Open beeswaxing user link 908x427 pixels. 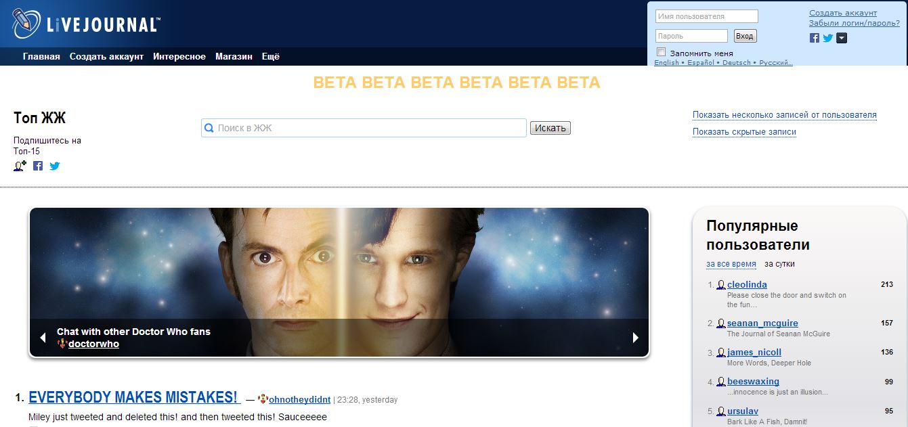coord(753,382)
